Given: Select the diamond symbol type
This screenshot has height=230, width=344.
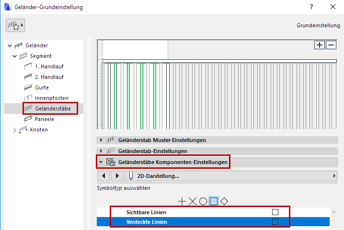Looking at the screenshot, I should point(224,201).
